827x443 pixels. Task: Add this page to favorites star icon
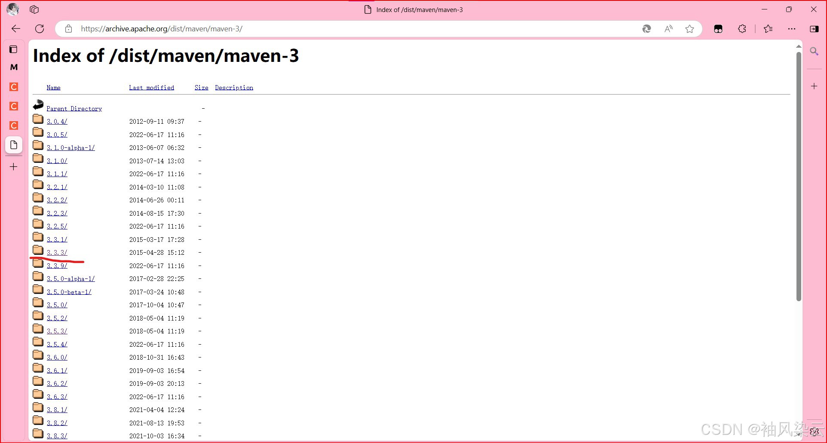tap(690, 29)
